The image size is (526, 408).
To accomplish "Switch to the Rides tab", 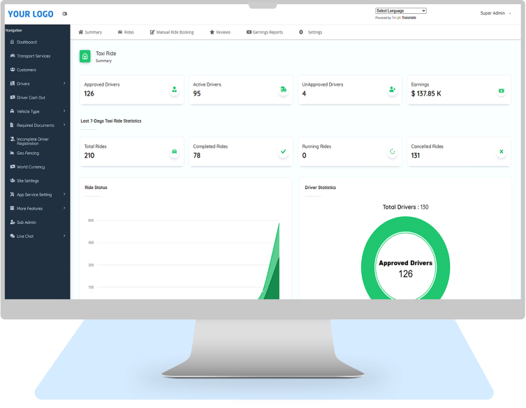I will 126,32.
